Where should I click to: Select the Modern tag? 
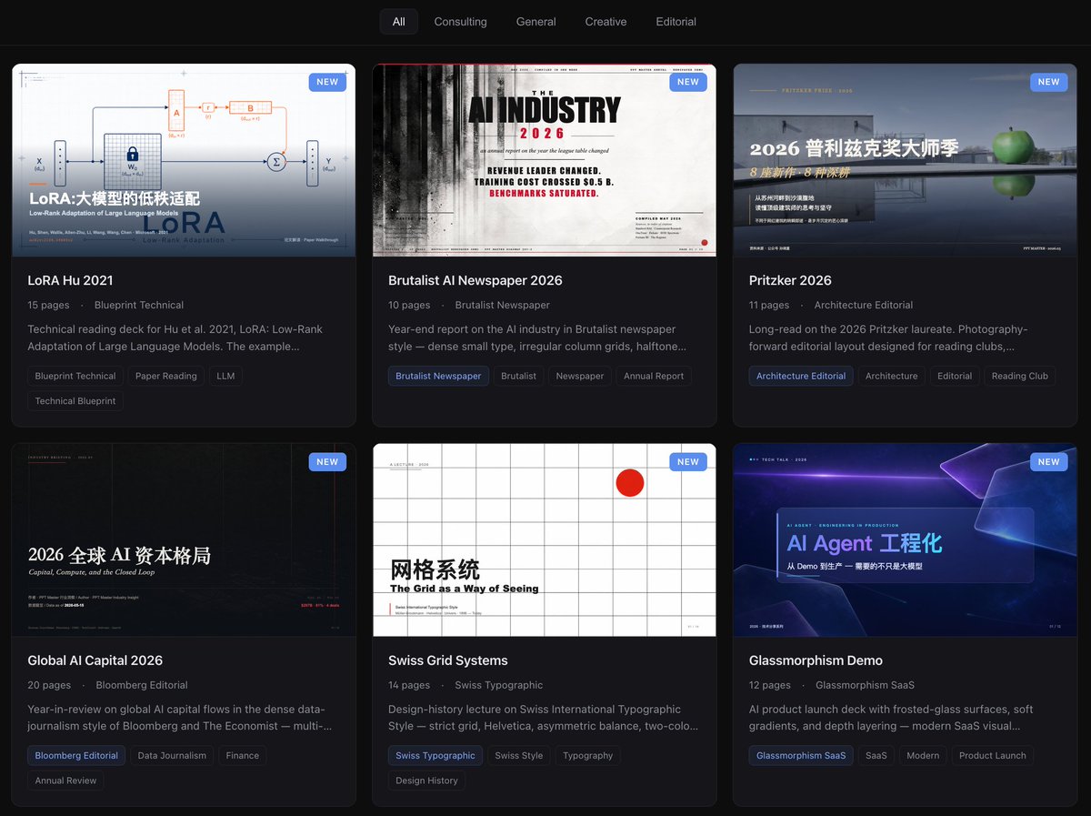click(923, 755)
